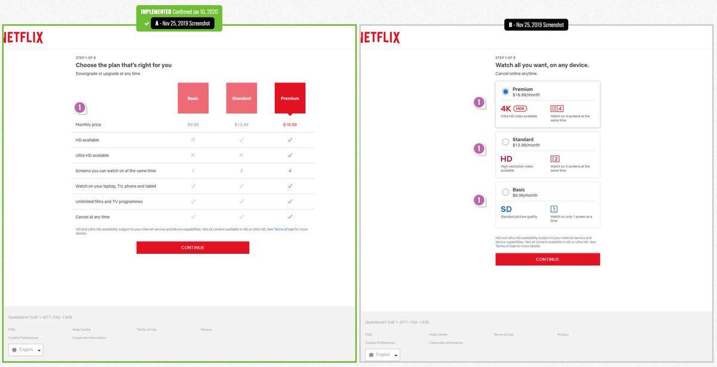Click globe icon in version A language selector

(x=14, y=350)
